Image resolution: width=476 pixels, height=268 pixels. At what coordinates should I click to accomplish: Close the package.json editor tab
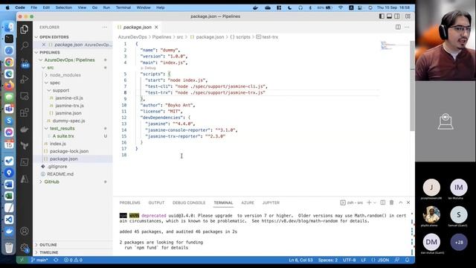click(x=156, y=27)
